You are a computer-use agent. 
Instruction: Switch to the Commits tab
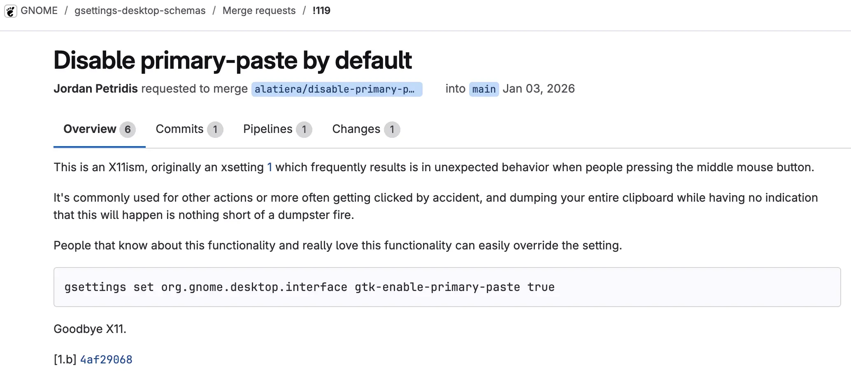pyautogui.click(x=180, y=129)
